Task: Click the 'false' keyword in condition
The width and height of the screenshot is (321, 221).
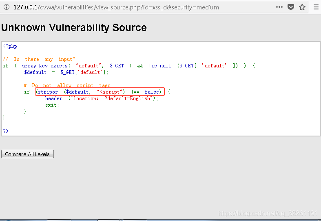Action: tap(152, 92)
